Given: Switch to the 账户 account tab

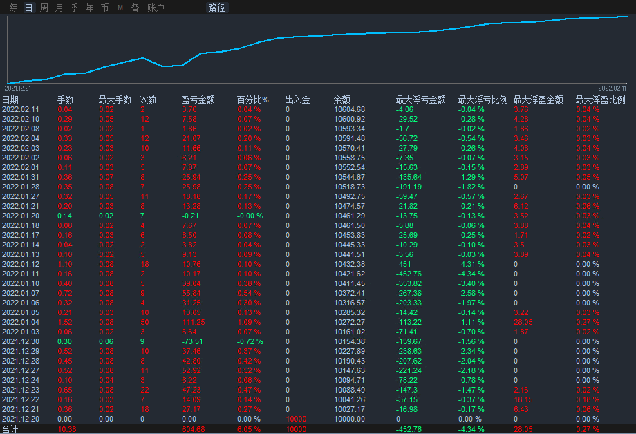Looking at the screenshot, I should 156,8.
